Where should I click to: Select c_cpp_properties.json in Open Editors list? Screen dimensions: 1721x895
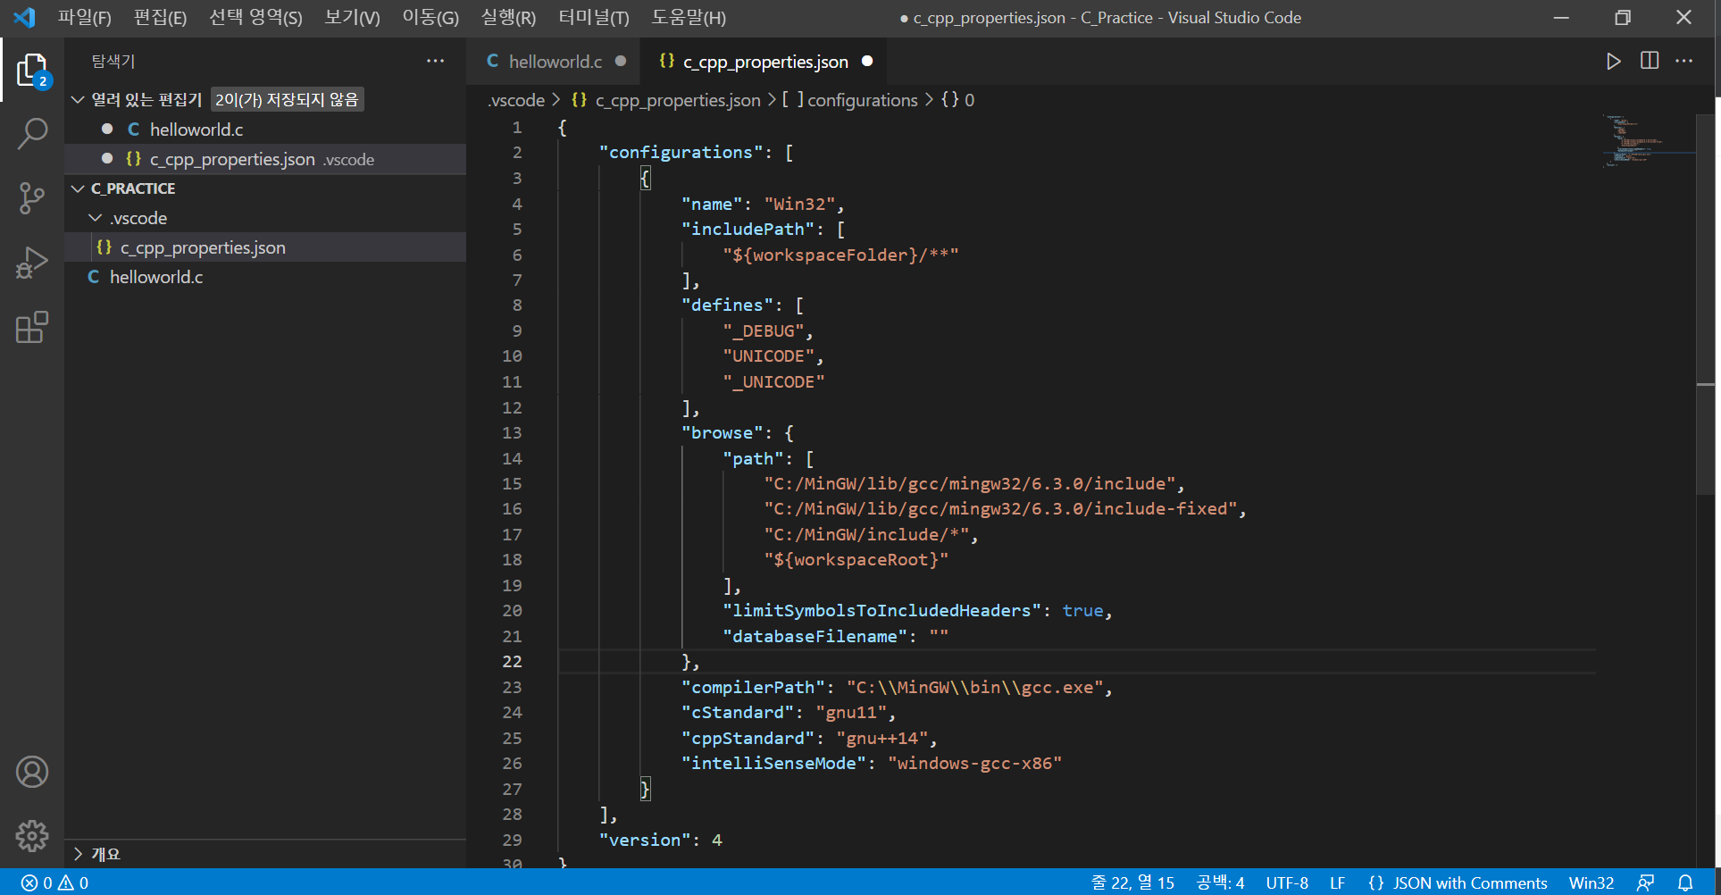coord(265,158)
